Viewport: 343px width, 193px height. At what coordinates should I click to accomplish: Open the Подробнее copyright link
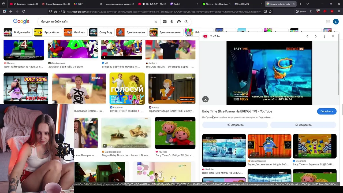tap(266, 117)
